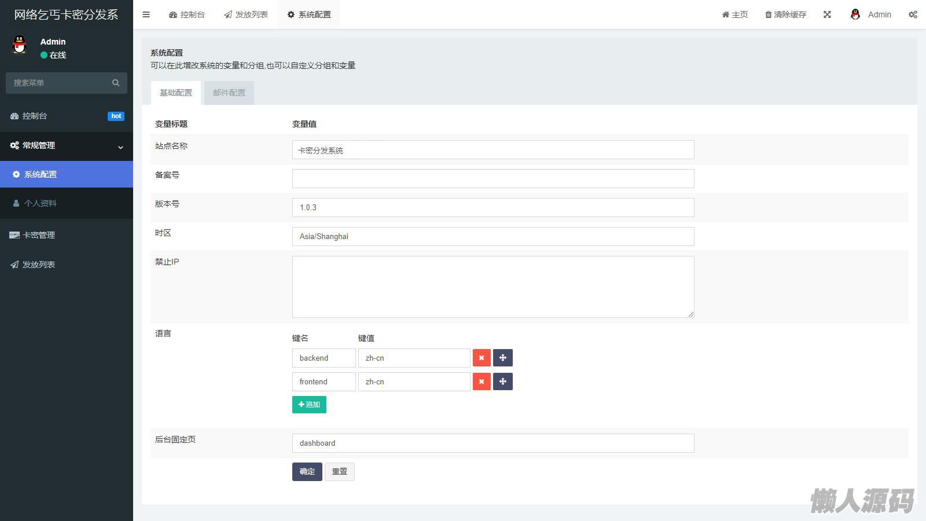Image resolution: width=926 pixels, height=521 pixels.
Task: Toggle the sidebar hamburger menu icon
Action: coord(146,14)
